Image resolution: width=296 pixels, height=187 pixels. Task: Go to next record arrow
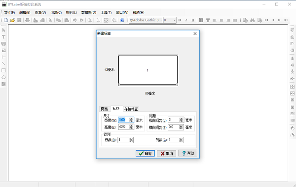pyautogui.click(x=279, y=20)
